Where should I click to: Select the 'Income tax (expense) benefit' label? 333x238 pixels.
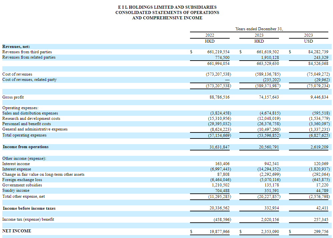pyautogui.click(x=28, y=219)
